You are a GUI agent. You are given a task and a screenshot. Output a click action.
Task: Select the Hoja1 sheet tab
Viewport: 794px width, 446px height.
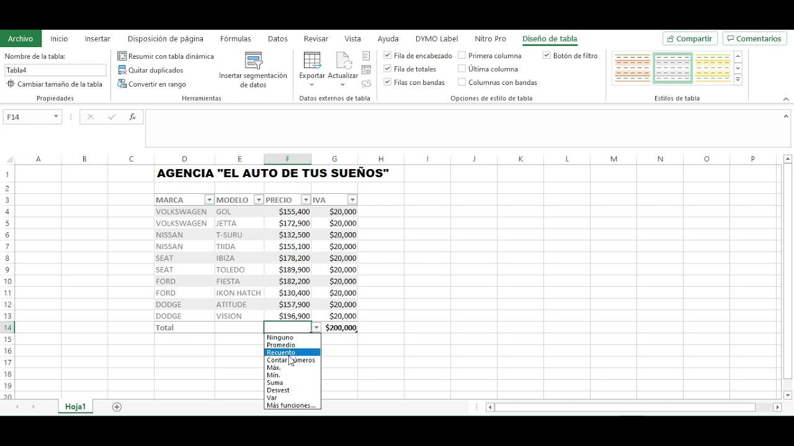[x=75, y=407]
